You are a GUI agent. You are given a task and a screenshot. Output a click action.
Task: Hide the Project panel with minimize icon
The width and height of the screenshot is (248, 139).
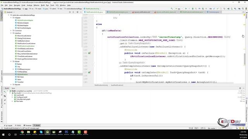point(81,12)
